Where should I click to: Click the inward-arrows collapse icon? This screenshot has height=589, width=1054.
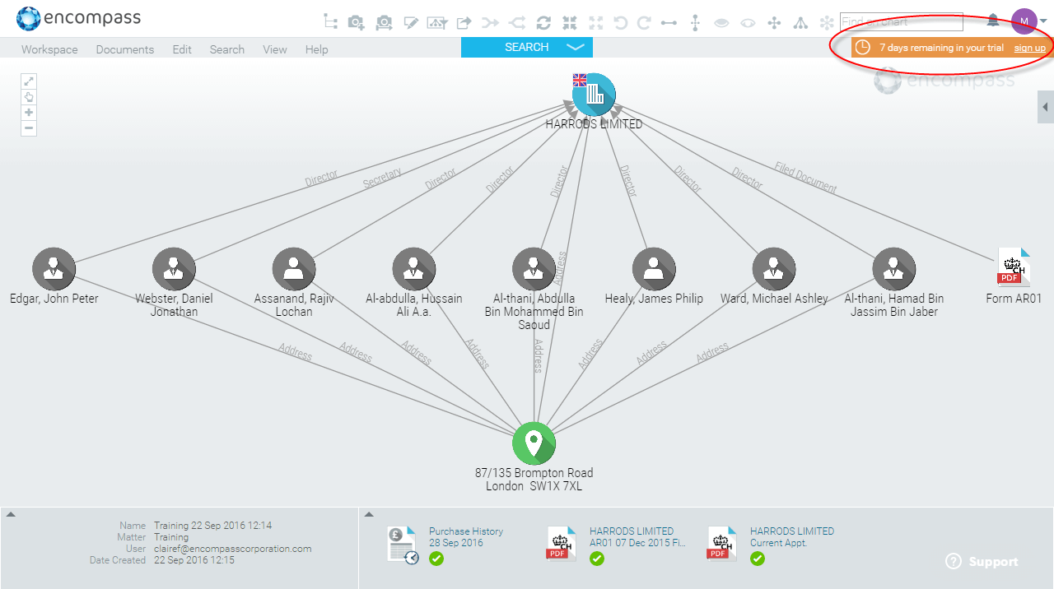pyautogui.click(x=570, y=22)
